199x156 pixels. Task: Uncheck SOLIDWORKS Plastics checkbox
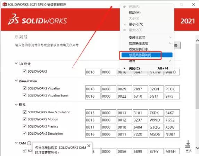(25, 126)
